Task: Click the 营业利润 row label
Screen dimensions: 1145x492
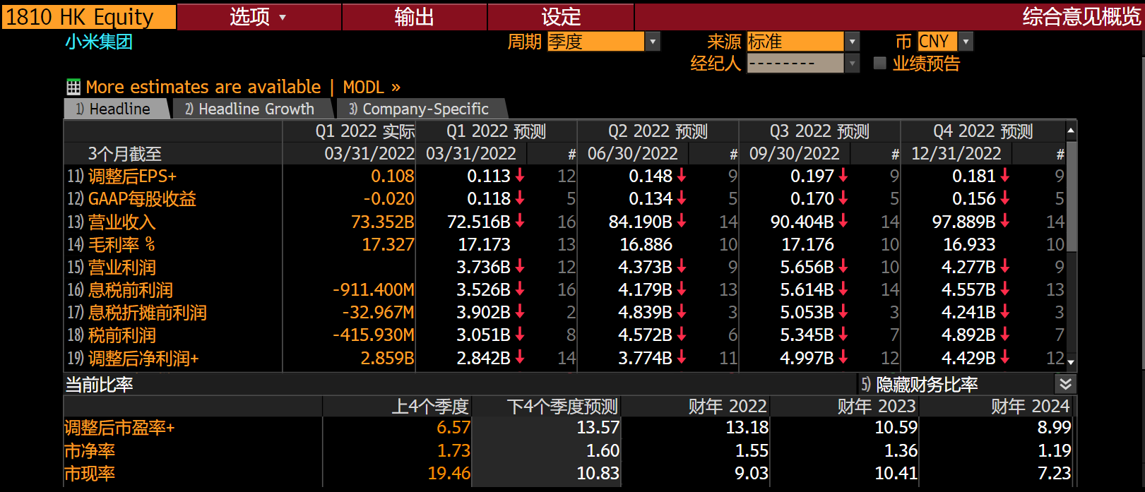Action: point(121,268)
